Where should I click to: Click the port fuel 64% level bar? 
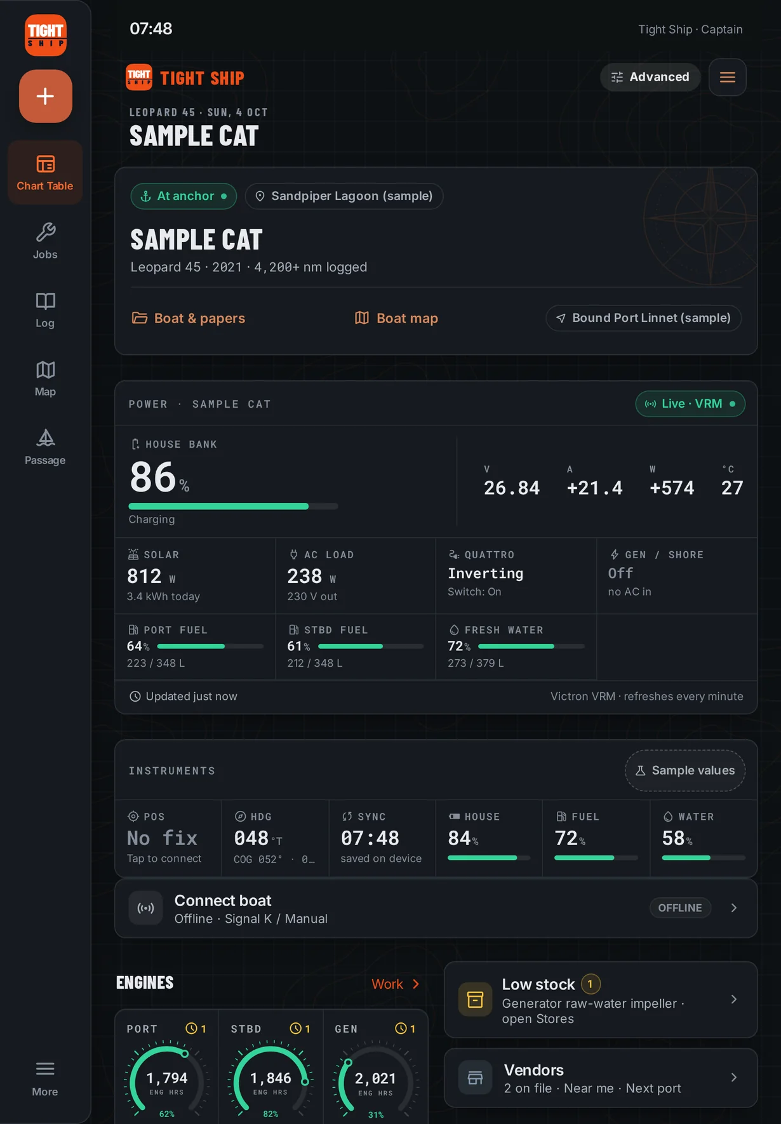210,646
